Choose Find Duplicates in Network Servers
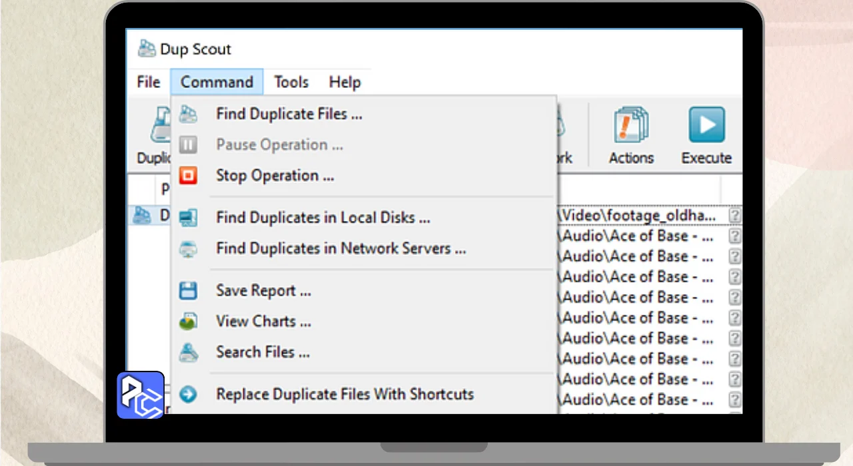Screen dimensions: 853x466 [341, 249]
